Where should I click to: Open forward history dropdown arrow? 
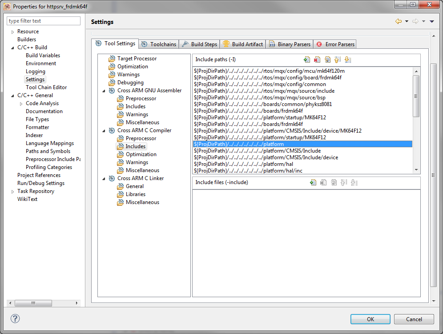423,21
